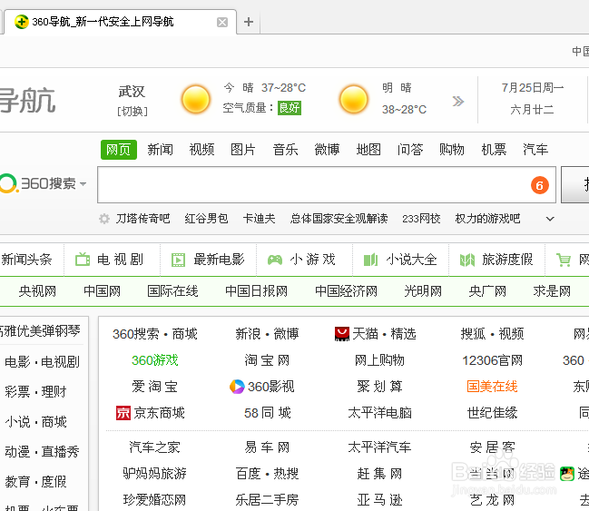Select the 地图 search tab
Viewport: 589px width, 511px height.
click(368, 150)
